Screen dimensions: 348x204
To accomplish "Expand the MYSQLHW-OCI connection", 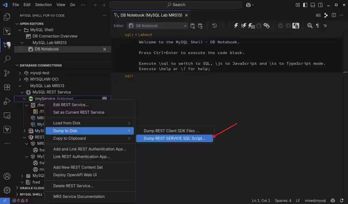I will (20, 79).
